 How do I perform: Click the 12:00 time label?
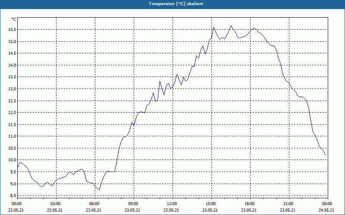tap(172, 204)
